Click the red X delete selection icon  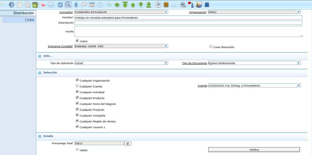43,4
